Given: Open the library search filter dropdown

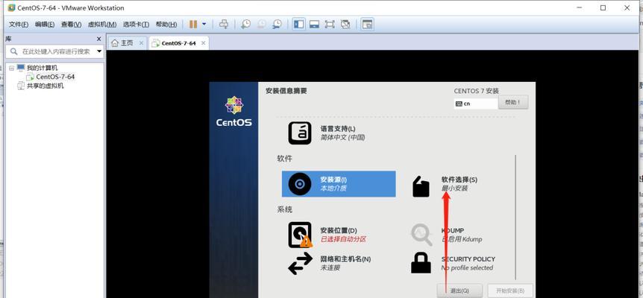Looking at the screenshot, I should click(x=98, y=51).
